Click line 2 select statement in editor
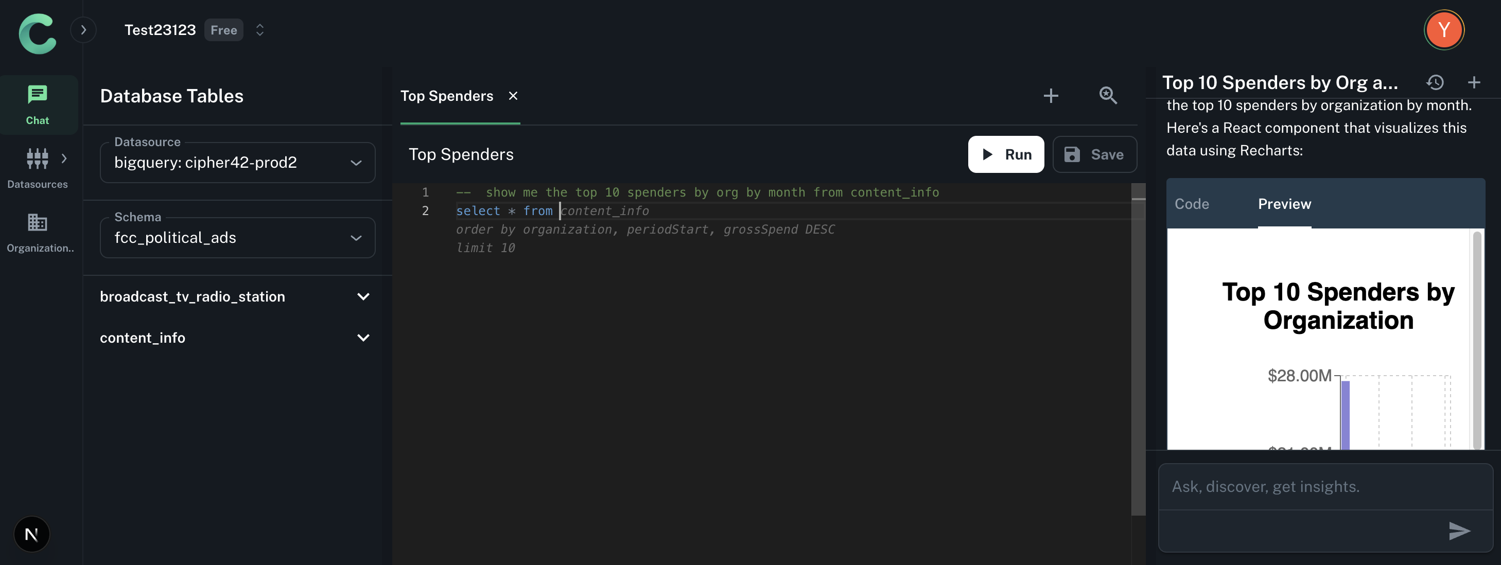The image size is (1501, 565). tap(504, 211)
